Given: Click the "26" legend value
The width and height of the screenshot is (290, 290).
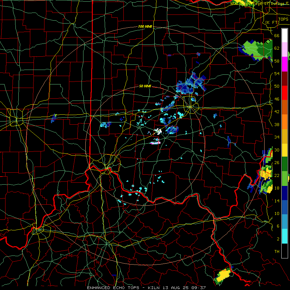Looking at the screenshot, I should tap(277, 163).
